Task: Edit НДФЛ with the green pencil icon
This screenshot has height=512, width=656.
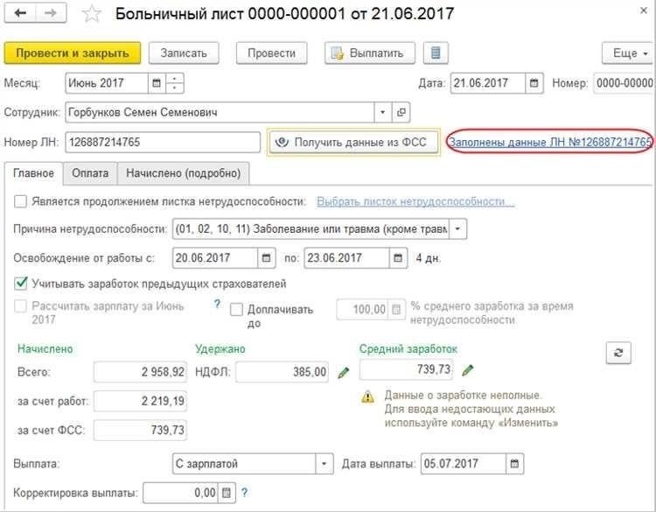Action: [344, 372]
